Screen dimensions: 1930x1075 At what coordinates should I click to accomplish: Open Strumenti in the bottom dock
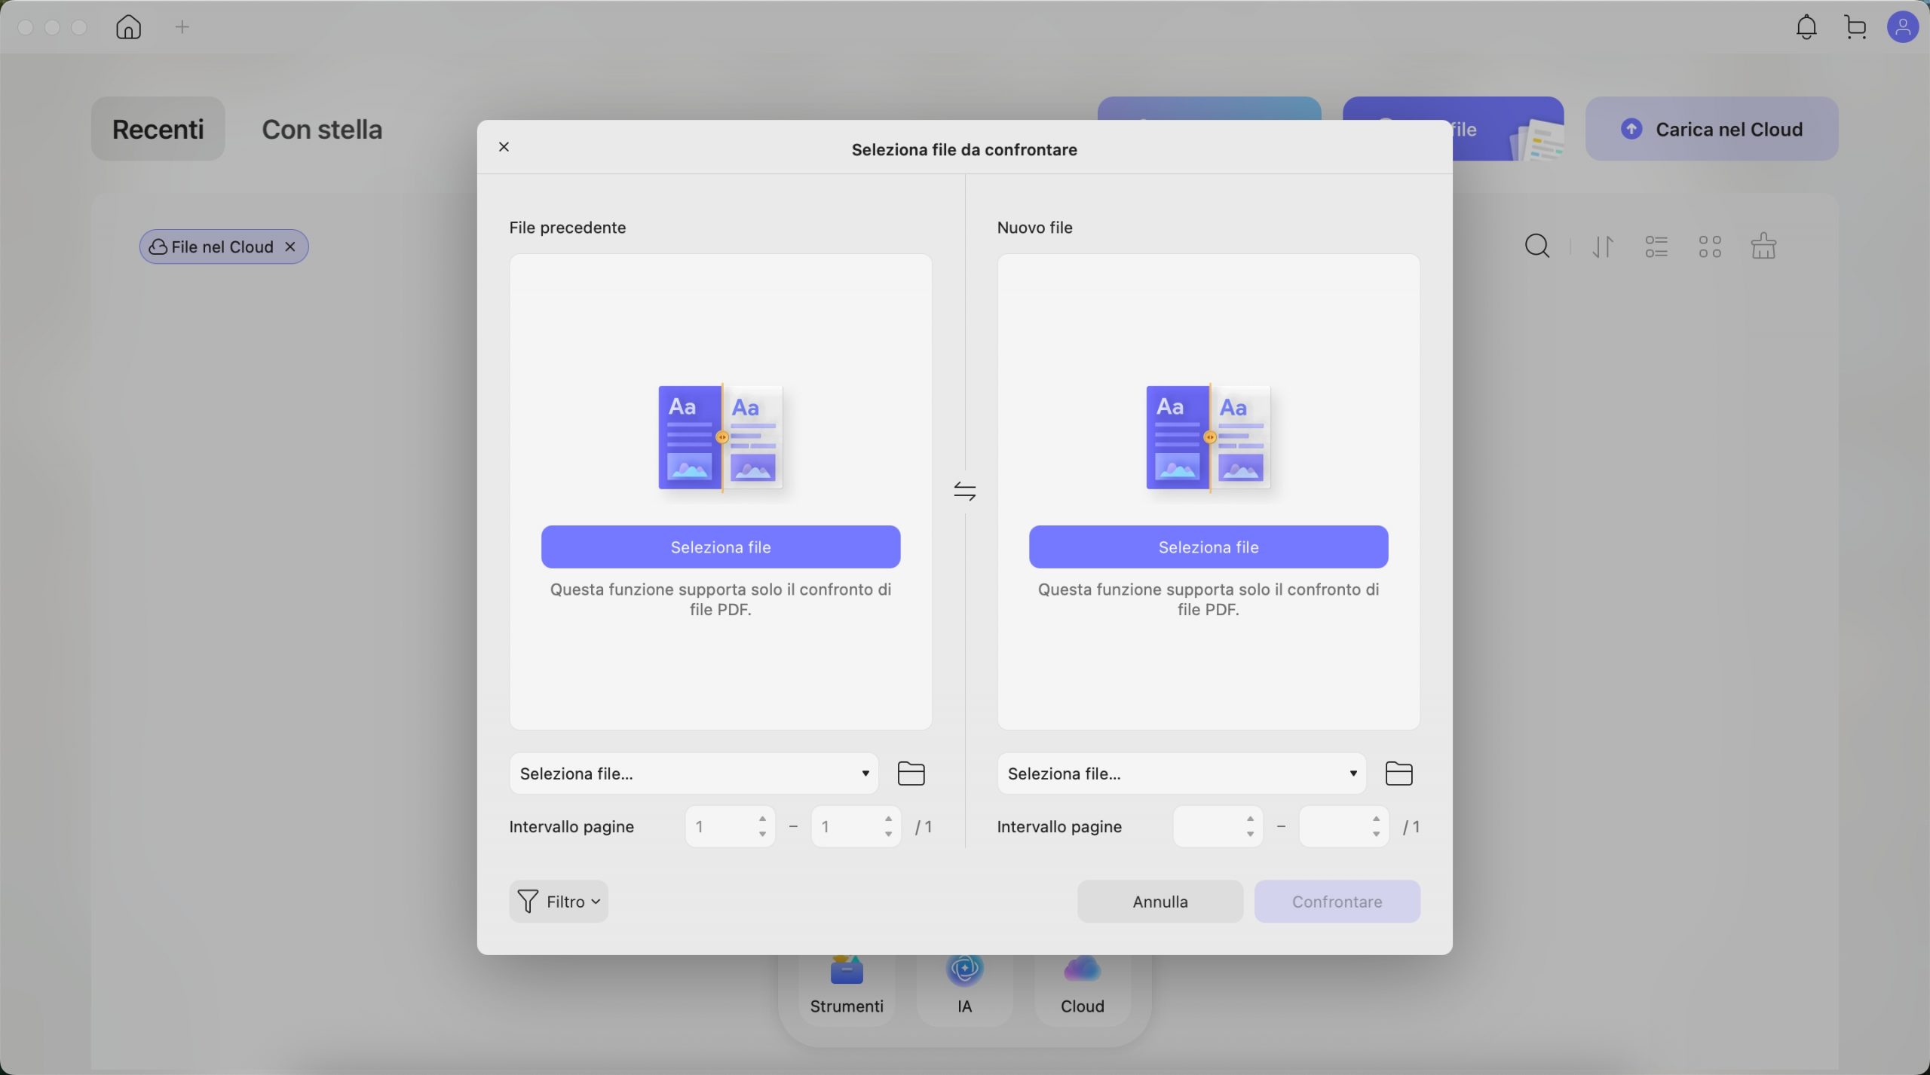point(847,988)
